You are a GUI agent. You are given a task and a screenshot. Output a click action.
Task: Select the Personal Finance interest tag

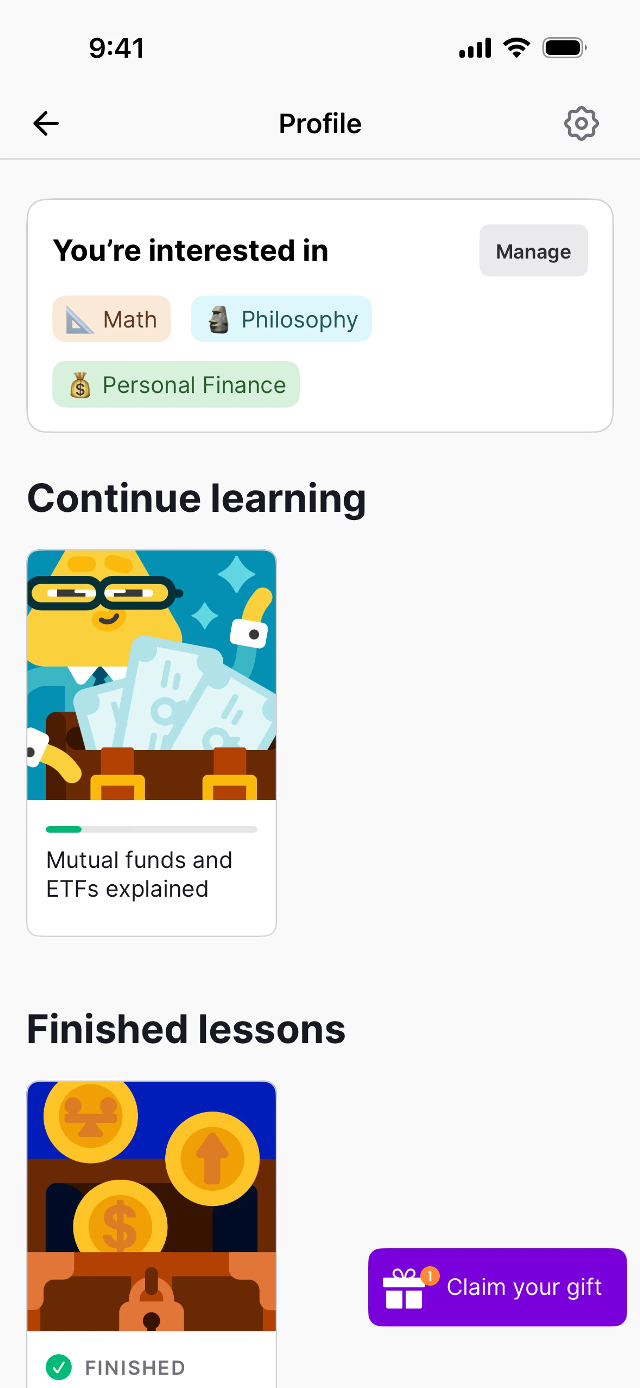click(176, 384)
